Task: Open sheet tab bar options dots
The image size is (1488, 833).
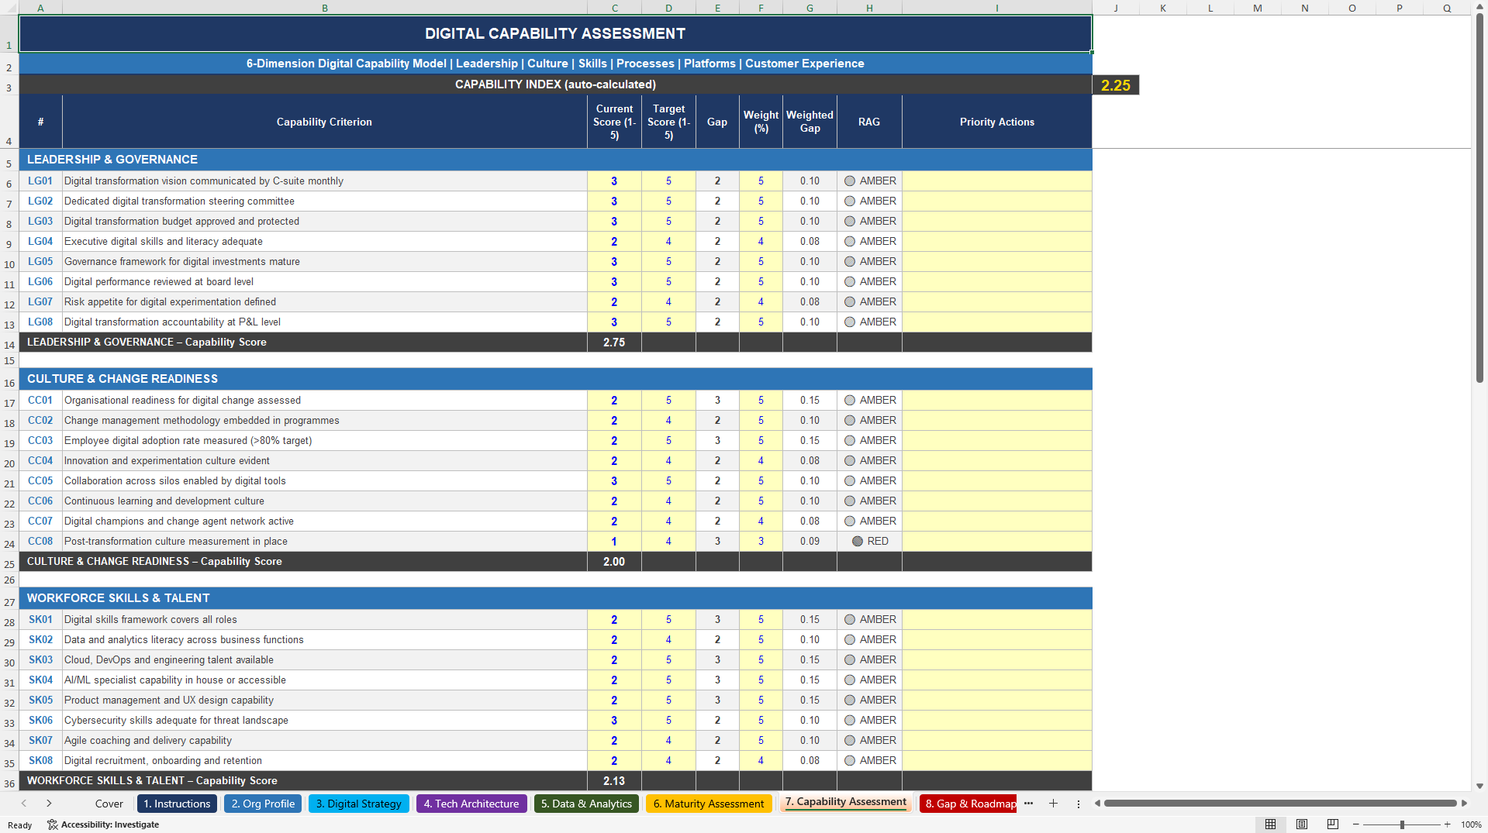Action: [1078, 804]
